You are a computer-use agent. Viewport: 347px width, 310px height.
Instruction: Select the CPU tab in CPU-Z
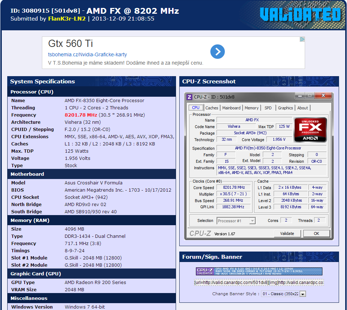click(x=196, y=108)
